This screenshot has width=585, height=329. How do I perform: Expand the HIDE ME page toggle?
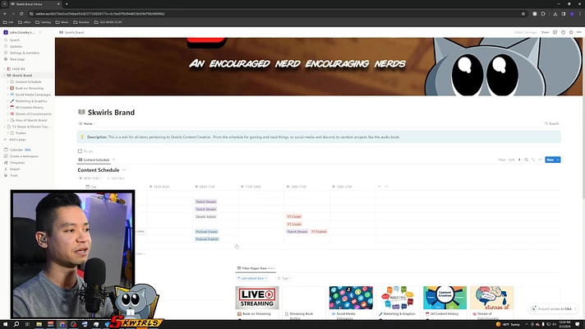click(4, 69)
